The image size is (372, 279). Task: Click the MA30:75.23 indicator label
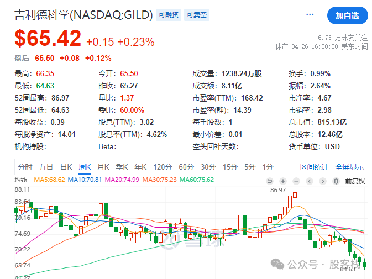(x=159, y=180)
